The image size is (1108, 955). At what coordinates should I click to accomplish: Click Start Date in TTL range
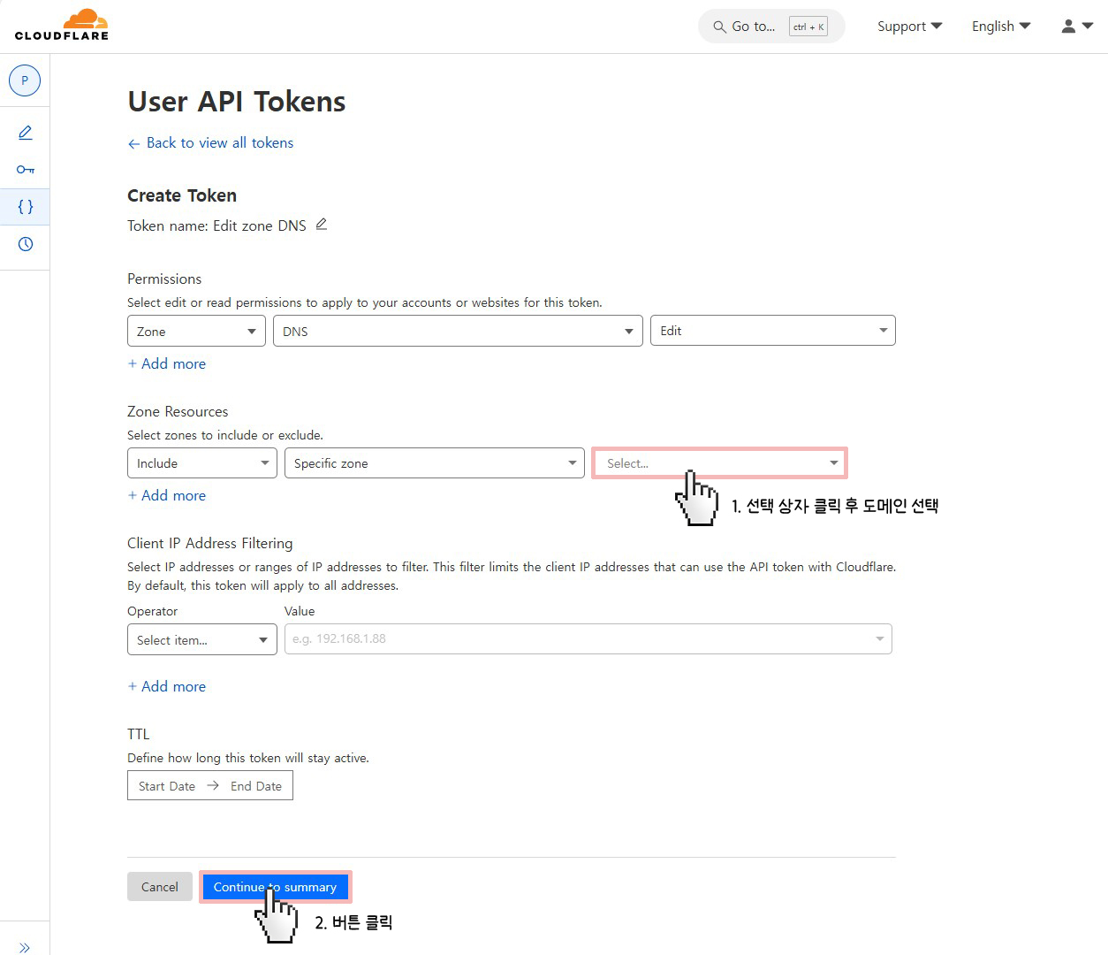point(167,786)
